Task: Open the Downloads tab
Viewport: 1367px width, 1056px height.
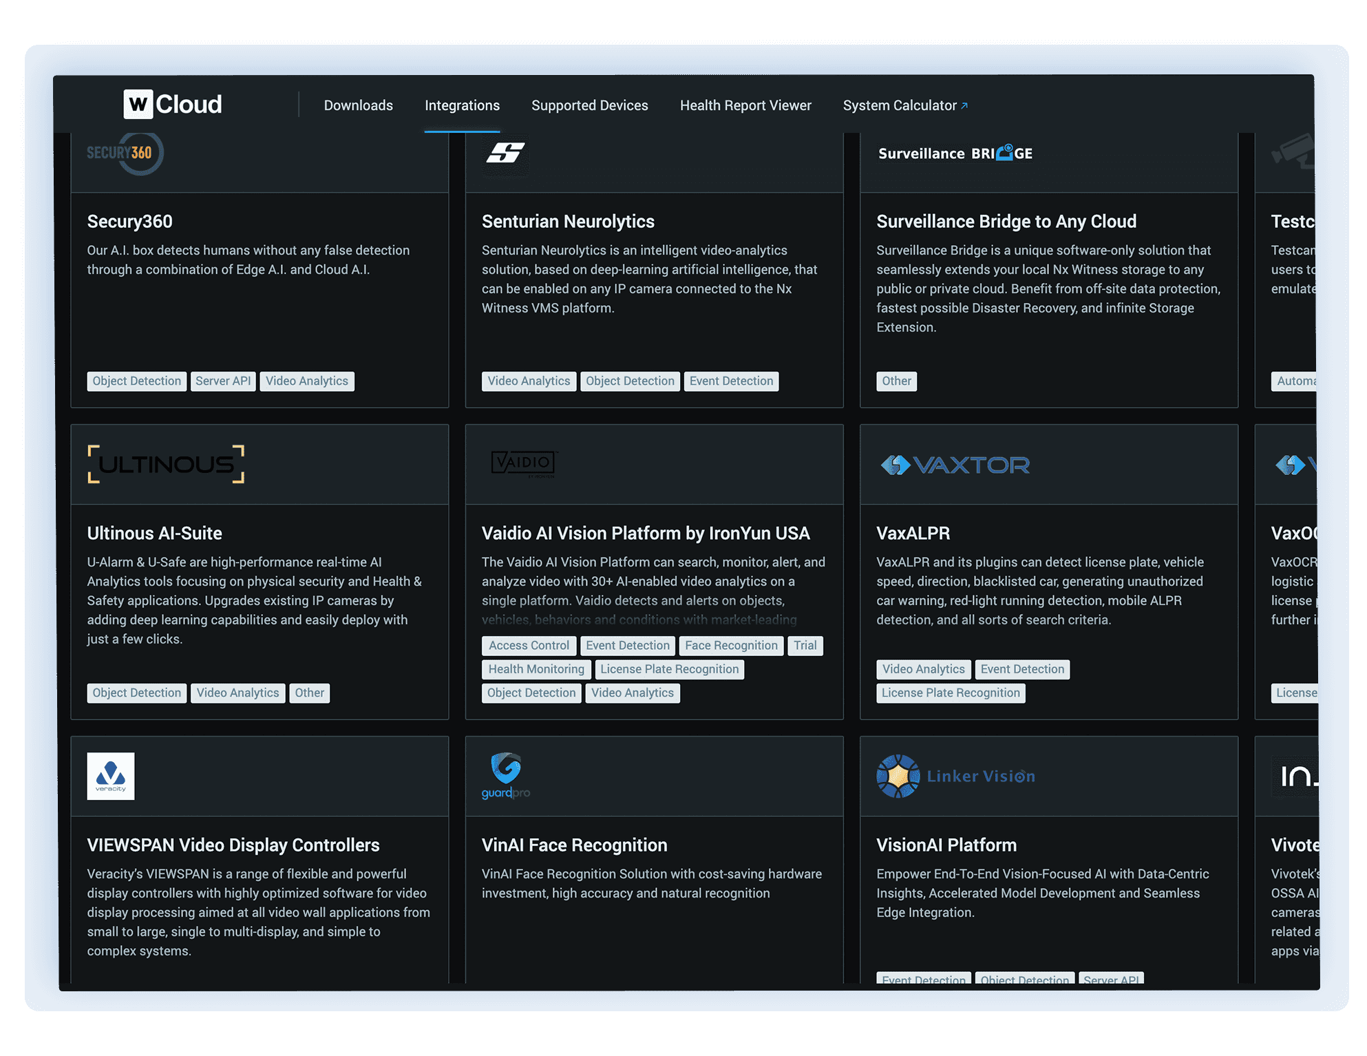Action: [358, 105]
